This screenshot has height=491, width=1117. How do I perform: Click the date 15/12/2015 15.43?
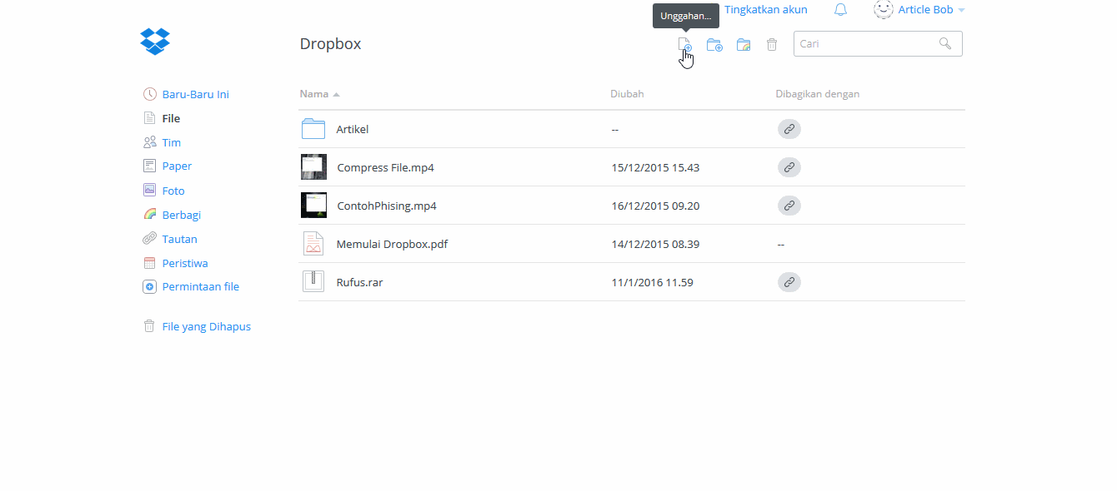click(x=655, y=167)
